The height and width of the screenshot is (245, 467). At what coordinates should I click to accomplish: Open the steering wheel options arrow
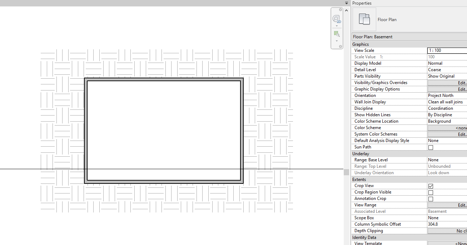tap(337, 26)
